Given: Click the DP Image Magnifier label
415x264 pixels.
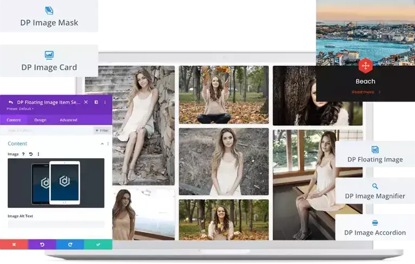Looking at the screenshot, I should [375, 196].
